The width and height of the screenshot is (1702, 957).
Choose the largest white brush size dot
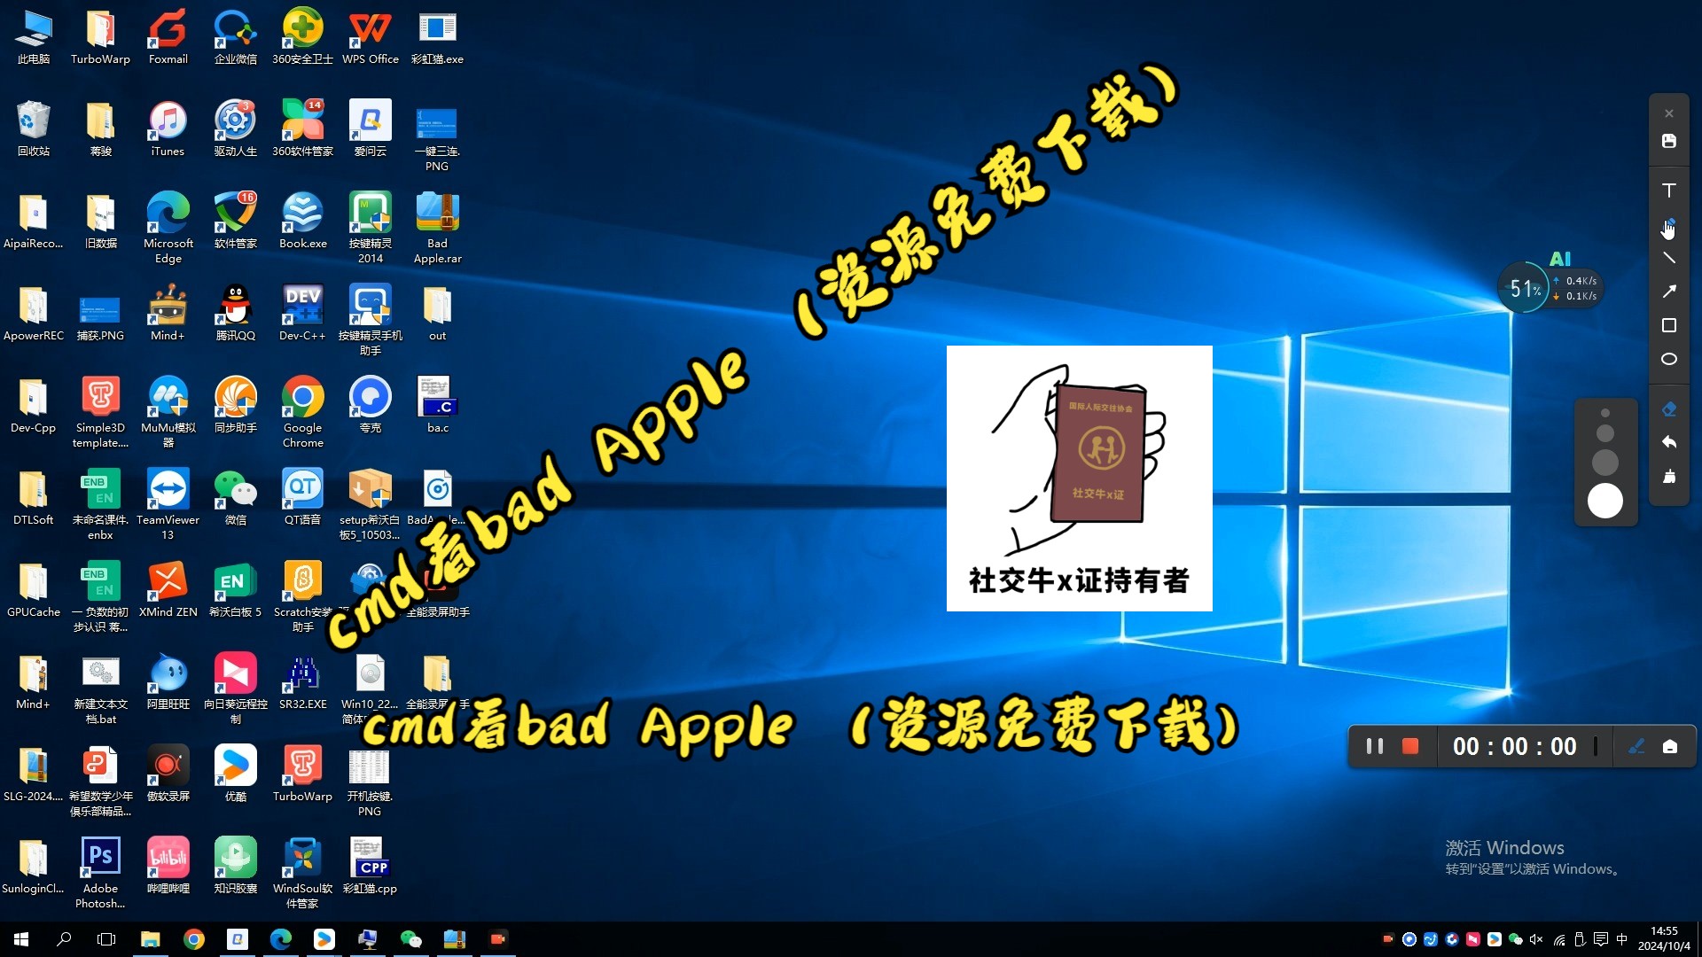coord(1604,501)
